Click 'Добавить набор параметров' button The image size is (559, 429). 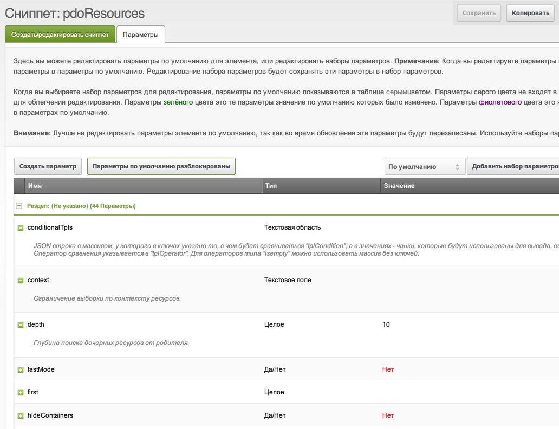coord(515,166)
